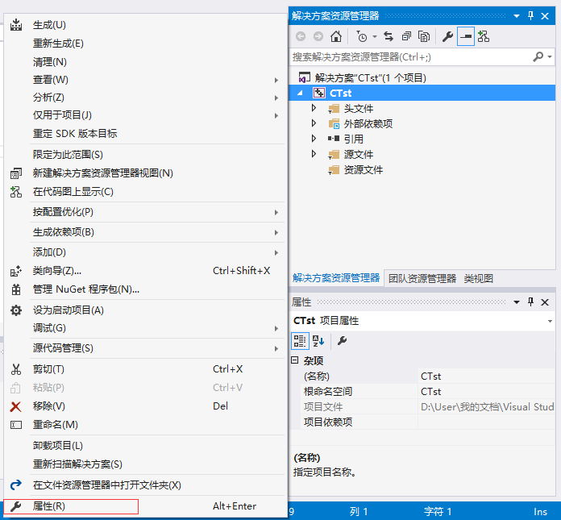Viewport: 561px width, 520px height.
Task: Click the 项目依赖项 property row
Action: [x=428, y=422]
